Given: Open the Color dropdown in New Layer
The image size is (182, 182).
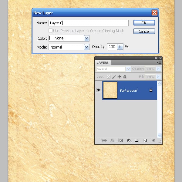Looking at the screenshot, I should point(86,38).
